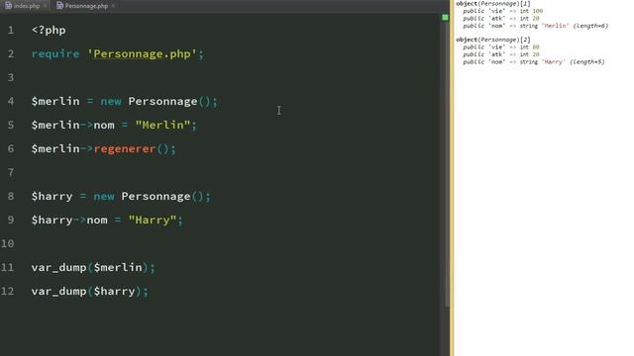This screenshot has width=634, height=356.
Task: Click the object(Personnage)[1] output heading
Action: click(493, 4)
